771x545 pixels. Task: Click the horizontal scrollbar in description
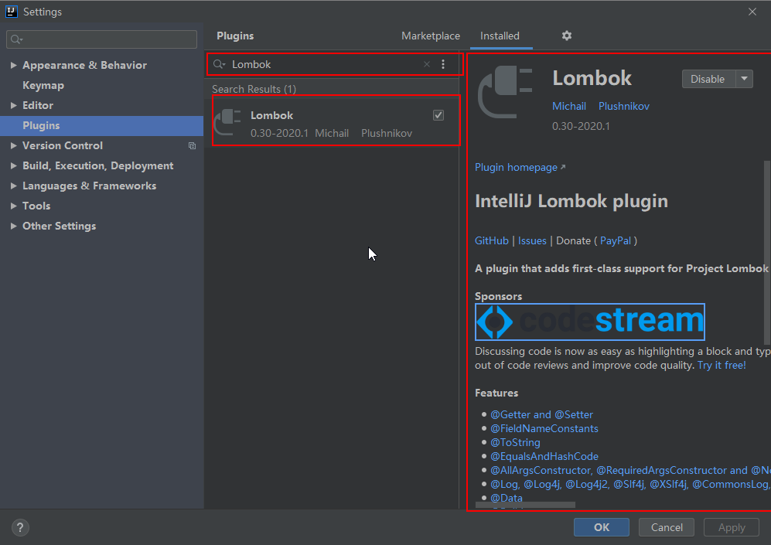click(525, 505)
